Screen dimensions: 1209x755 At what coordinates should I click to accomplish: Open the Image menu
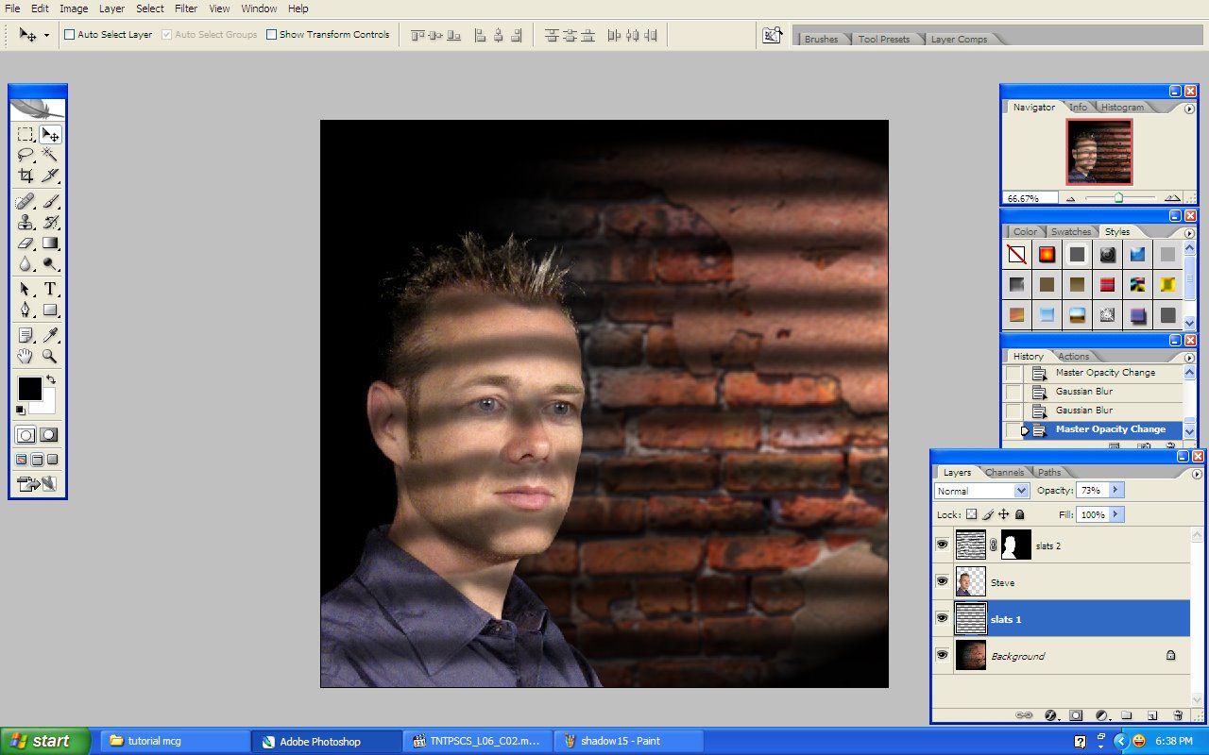(74, 8)
